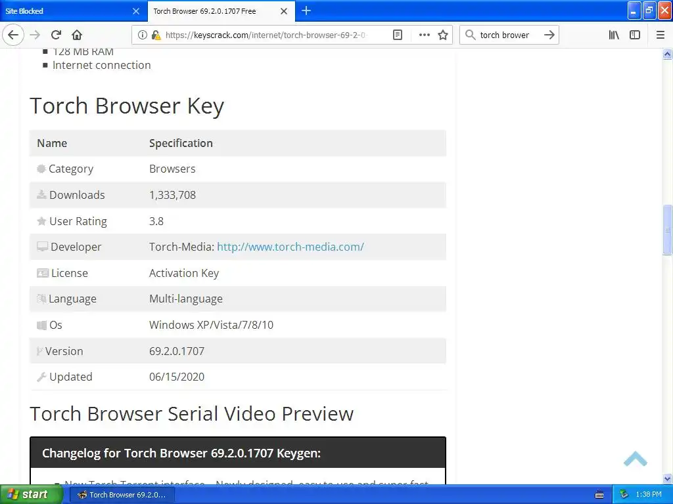Select Torch Browser taskbar button
Viewport: 673px width, 504px height.
(x=123, y=495)
